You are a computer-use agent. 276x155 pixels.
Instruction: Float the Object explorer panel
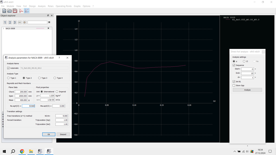[x=48, y=16]
